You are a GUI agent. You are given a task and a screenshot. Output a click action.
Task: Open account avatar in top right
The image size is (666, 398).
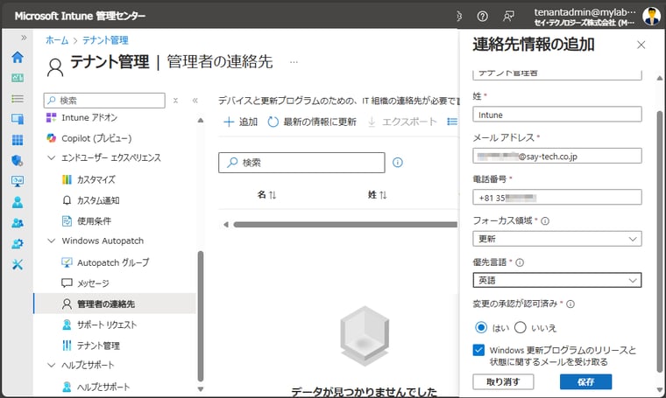click(651, 16)
